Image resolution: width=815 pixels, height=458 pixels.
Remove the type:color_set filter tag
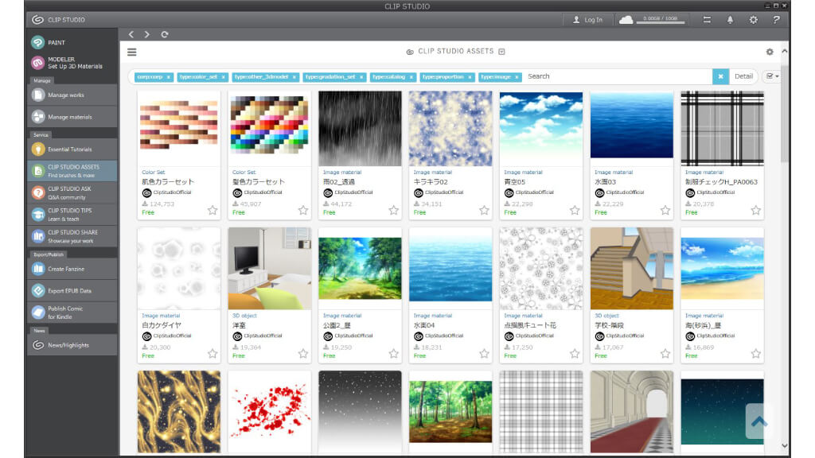coord(224,77)
